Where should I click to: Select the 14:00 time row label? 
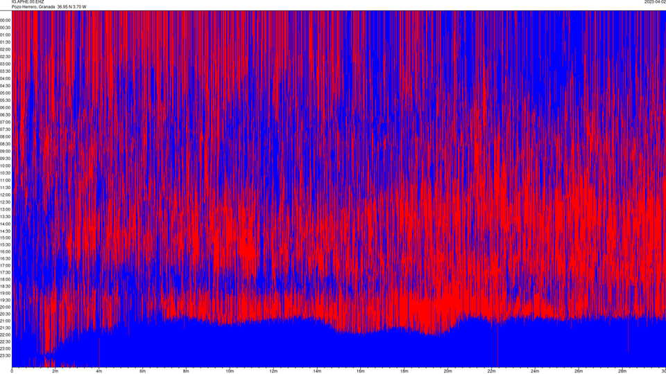pyautogui.click(x=5, y=224)
